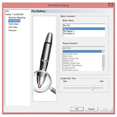Open the Pressure settings page
Image resolution: width=117 pixels, height=117 pixels.
coord(12,30)
